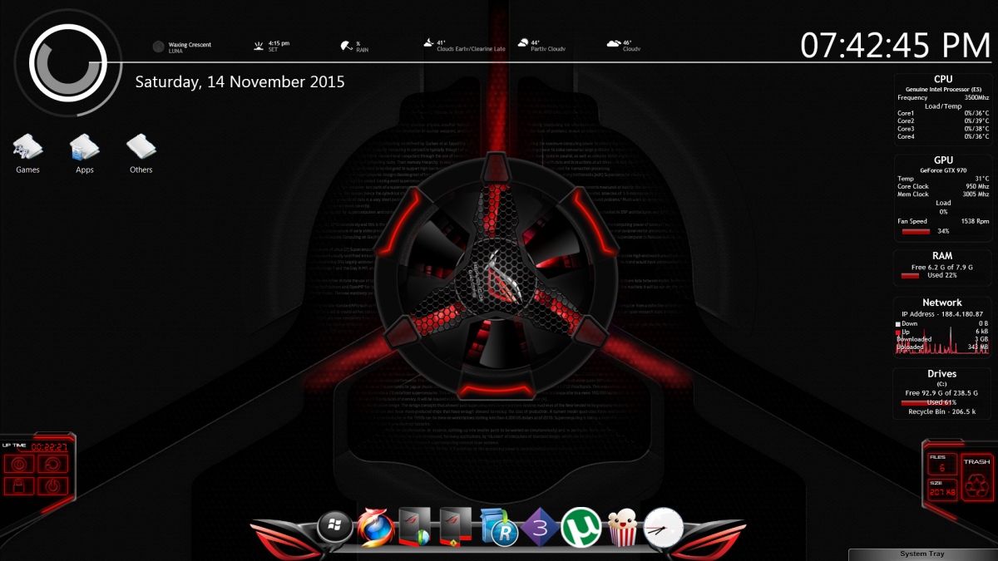Click the Genuine Intel Processor label
The image size is (998, 561).
click(942, 89)
